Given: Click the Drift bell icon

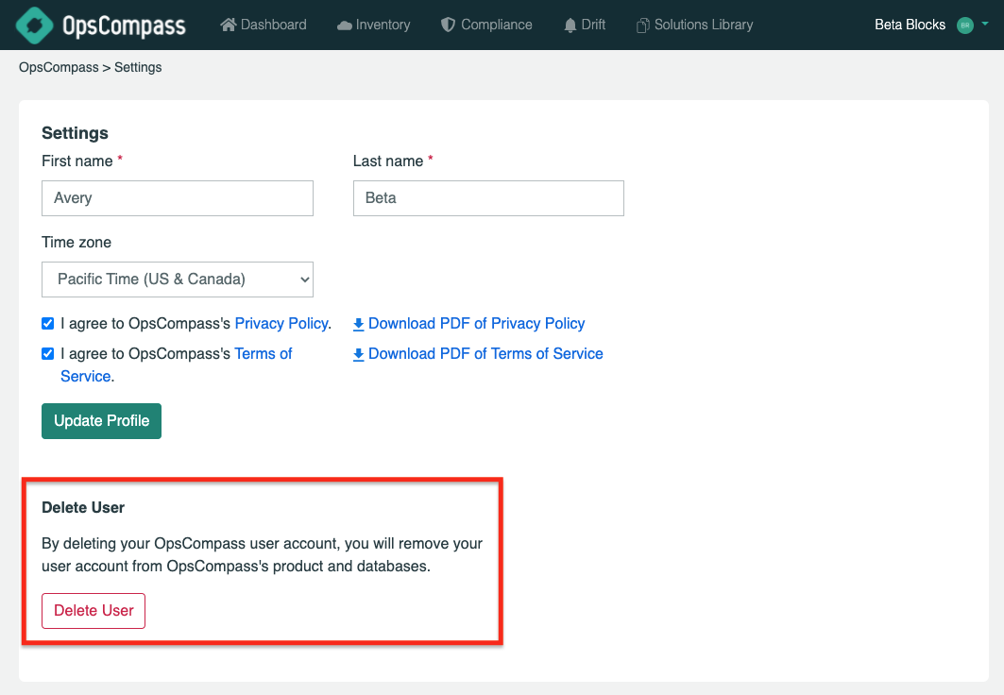Looking at the screenshot, I should [568, 25].
